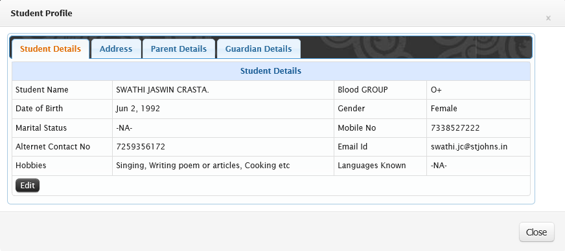The width and height of the screenshot is (565, 251).
Task: Select the Guardian Details tab
Action: [x=259, y=49]
